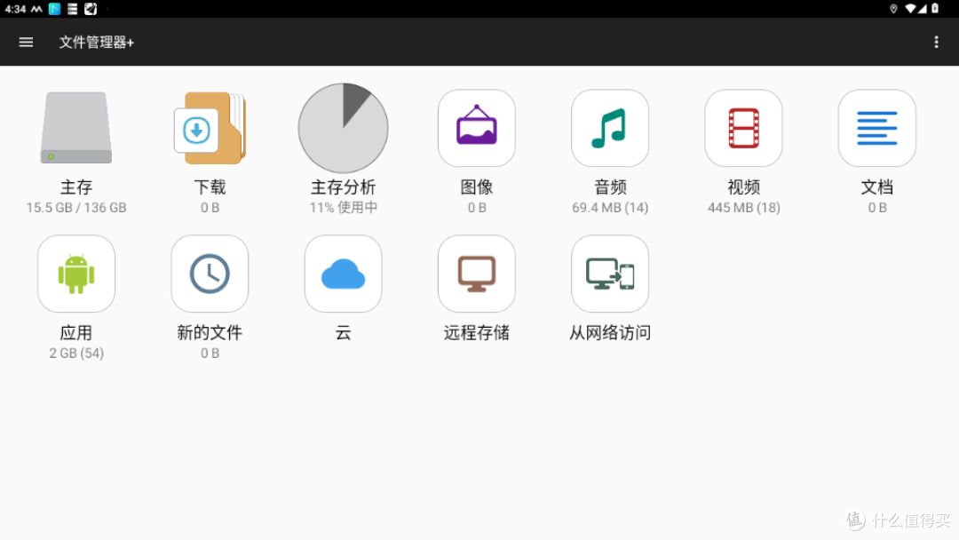Open the 云 cloud storage icon
Screen dimensions: 959x540
pyautogui.click(x=343, y=274)
